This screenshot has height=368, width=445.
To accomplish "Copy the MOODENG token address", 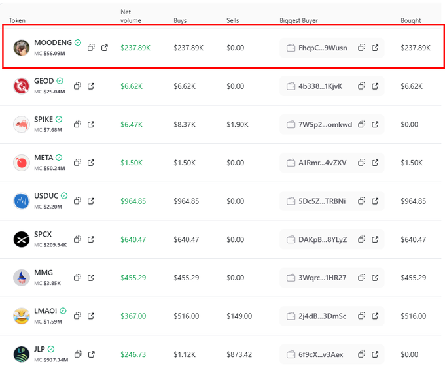I will tap(92, 48).
